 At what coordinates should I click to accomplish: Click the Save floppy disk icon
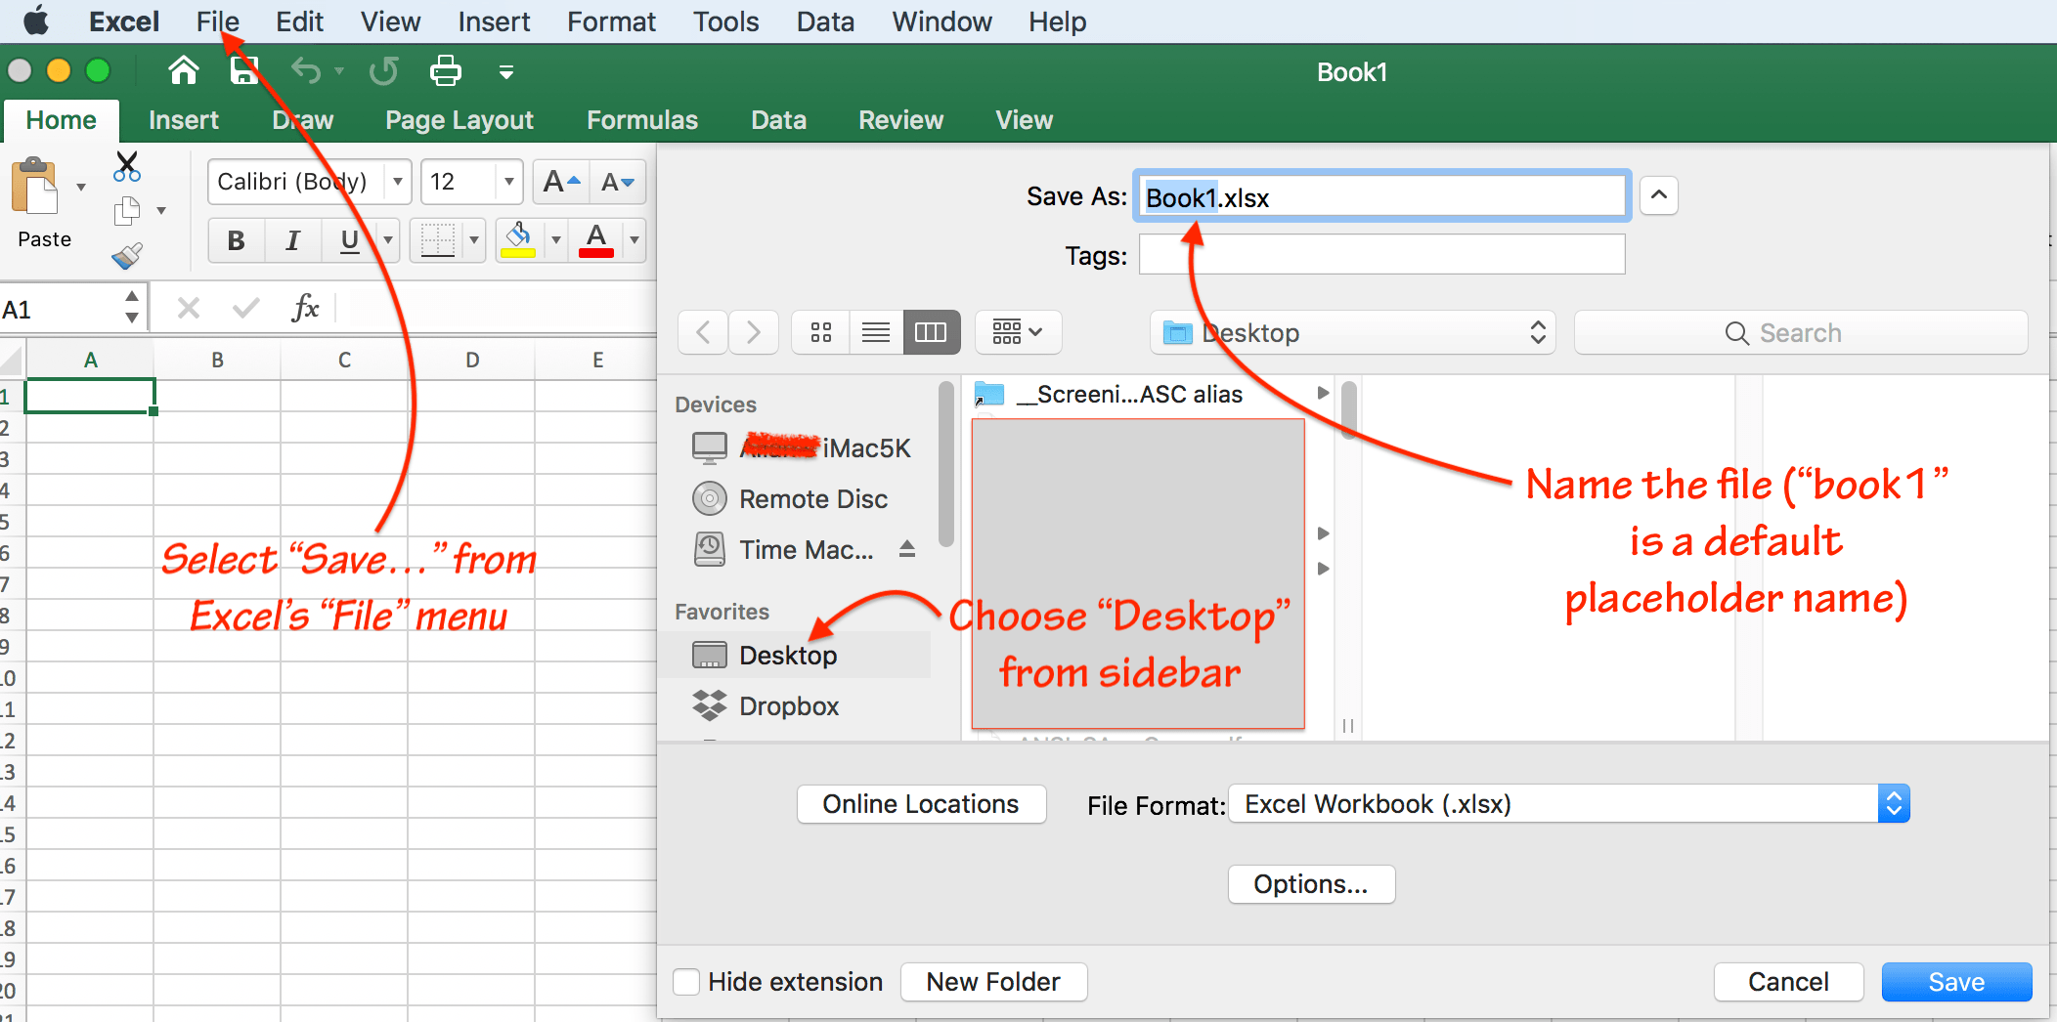point(243,71)
